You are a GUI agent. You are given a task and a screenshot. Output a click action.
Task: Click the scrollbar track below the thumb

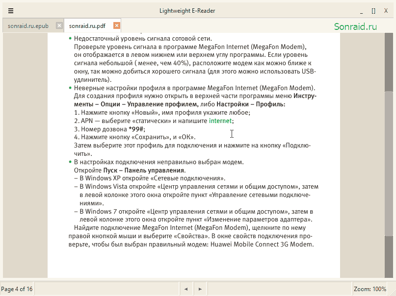[389, 256]
